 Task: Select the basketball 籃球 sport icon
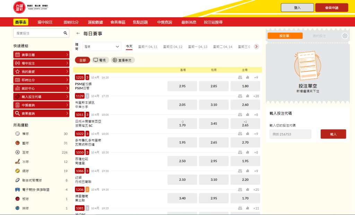point(17,143)
